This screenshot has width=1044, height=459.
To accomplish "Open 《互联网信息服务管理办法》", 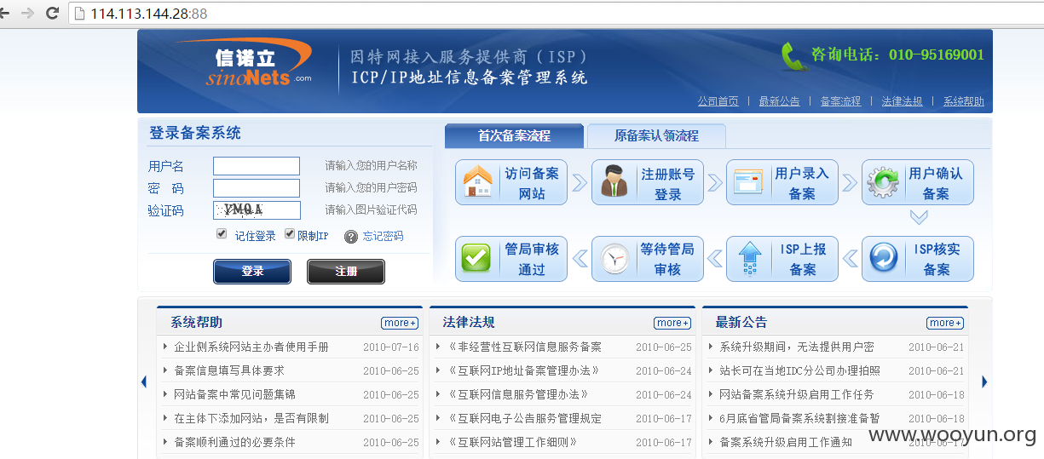I will 518,395.
